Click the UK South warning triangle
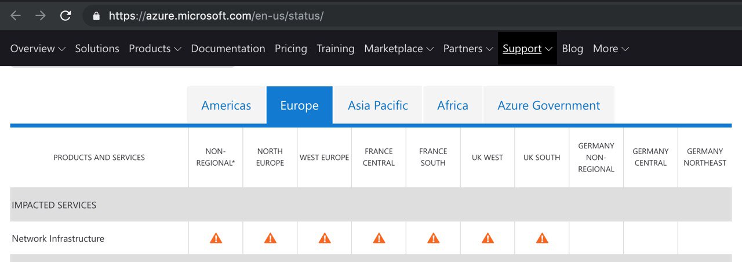742x262 pixels. pyautogui.click(x=542, y=238)
